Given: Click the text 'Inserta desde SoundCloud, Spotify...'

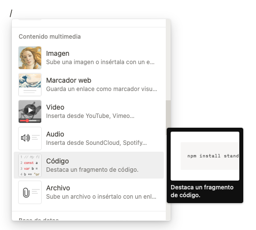Looking at the screenshot, I should point(97,143).
